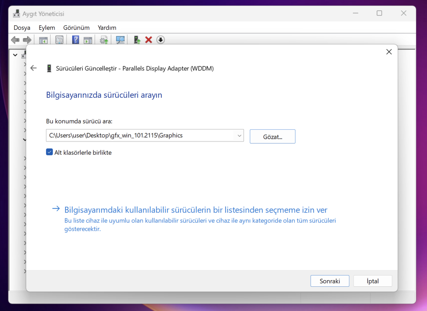Viewport: 427px width, 311px height.
Task: Click the Update driver gear icon
Action: pyautogui.click(x=104, y=40)
